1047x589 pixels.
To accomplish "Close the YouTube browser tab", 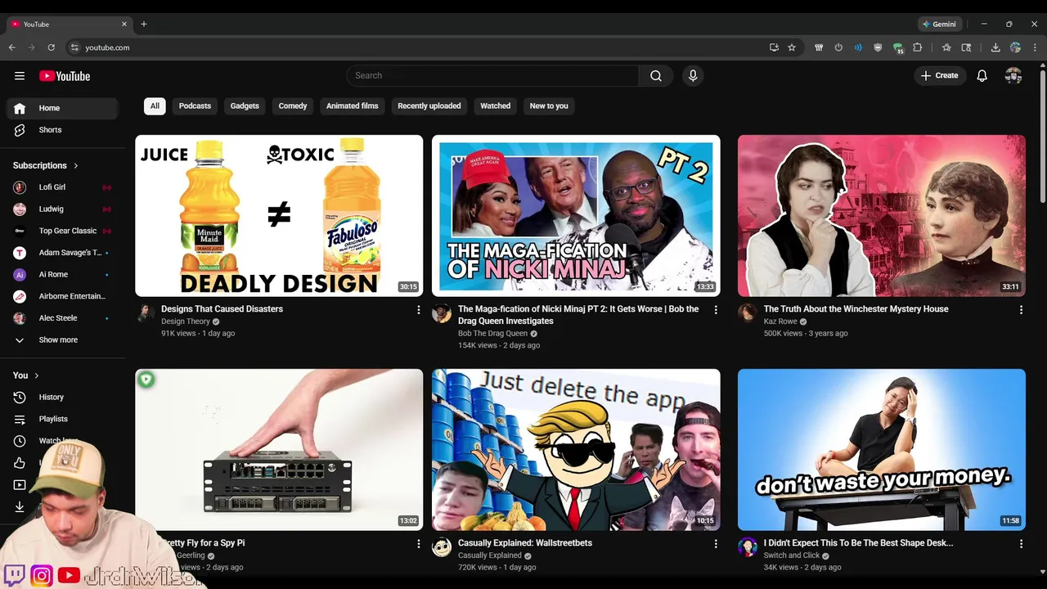I will pyautogui.click(x=124, y=25).
